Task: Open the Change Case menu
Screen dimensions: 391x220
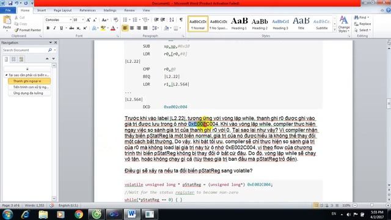Action: pos(104,20)
